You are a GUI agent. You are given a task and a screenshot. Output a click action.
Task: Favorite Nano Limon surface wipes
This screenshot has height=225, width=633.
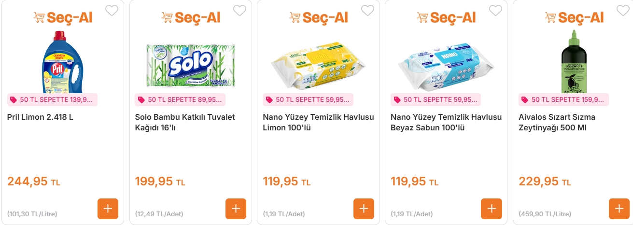[367, 10]
